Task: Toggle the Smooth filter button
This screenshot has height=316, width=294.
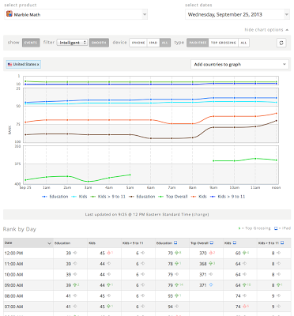Action: click(99, 43)
